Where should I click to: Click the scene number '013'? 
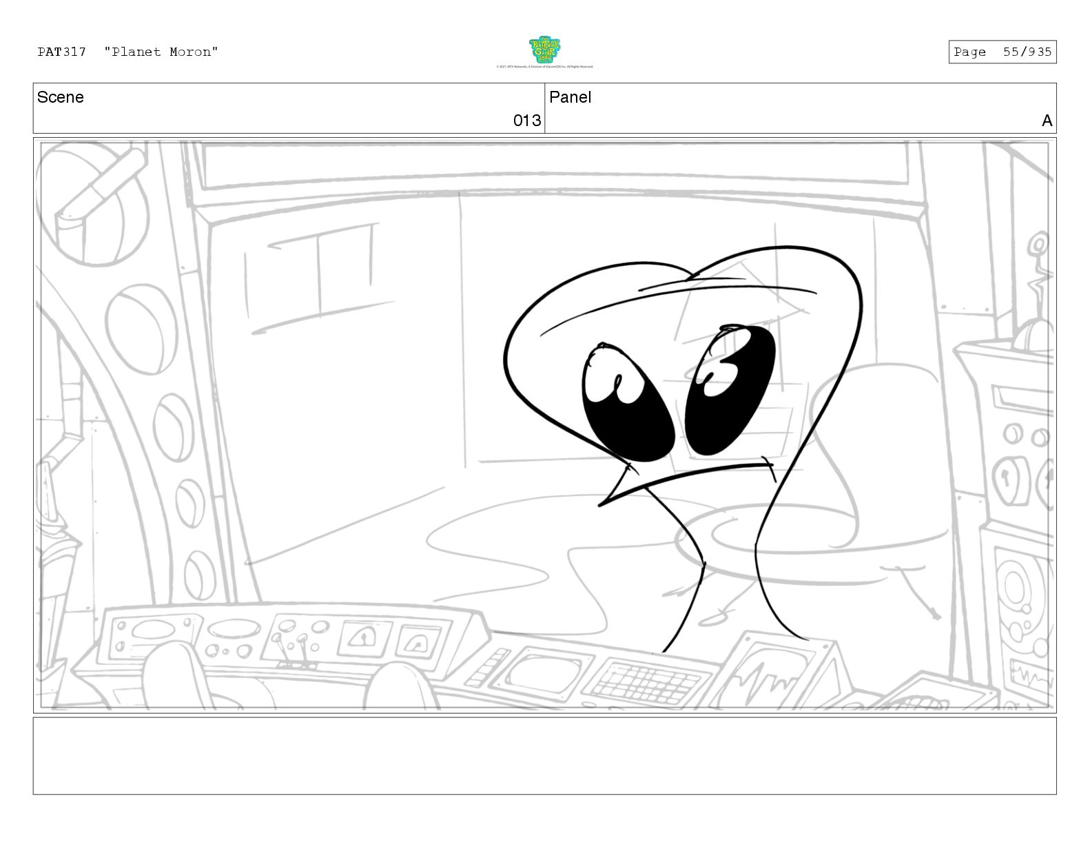[527, 121]
